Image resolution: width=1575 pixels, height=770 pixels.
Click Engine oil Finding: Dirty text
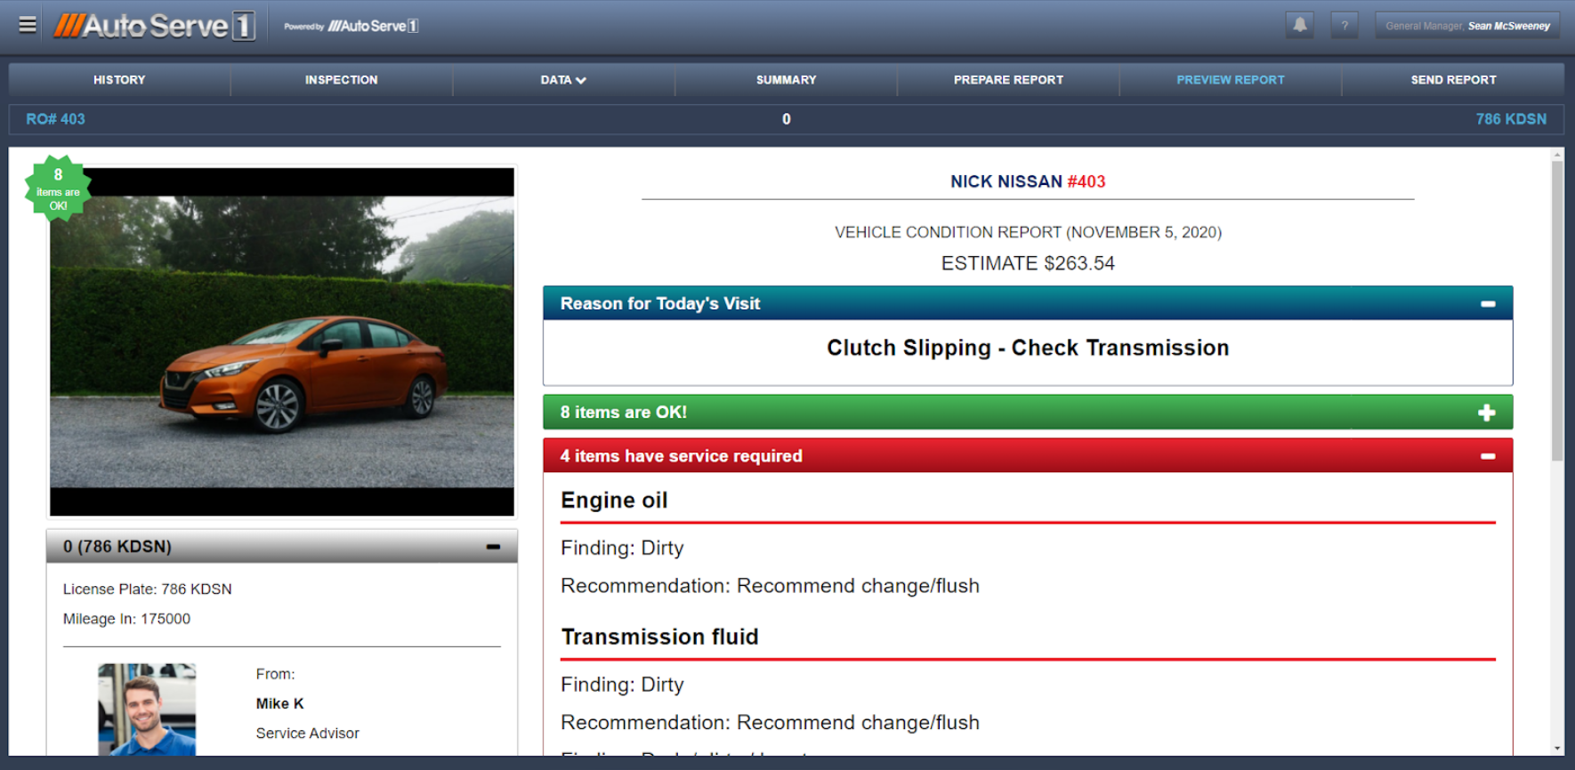pos(622,549)
